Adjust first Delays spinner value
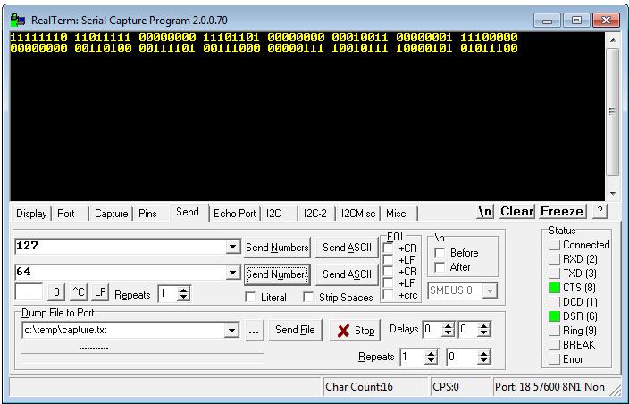629x404 pixels. (448, 330)
